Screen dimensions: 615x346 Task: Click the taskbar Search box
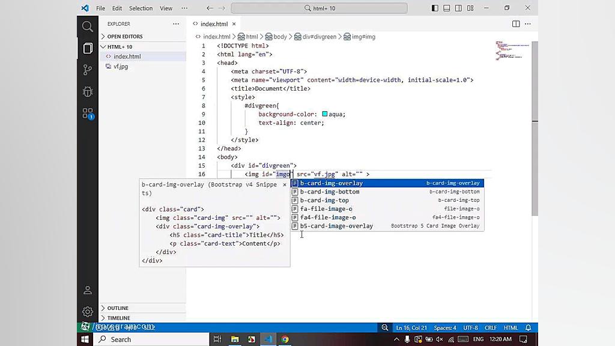(152, 339)
